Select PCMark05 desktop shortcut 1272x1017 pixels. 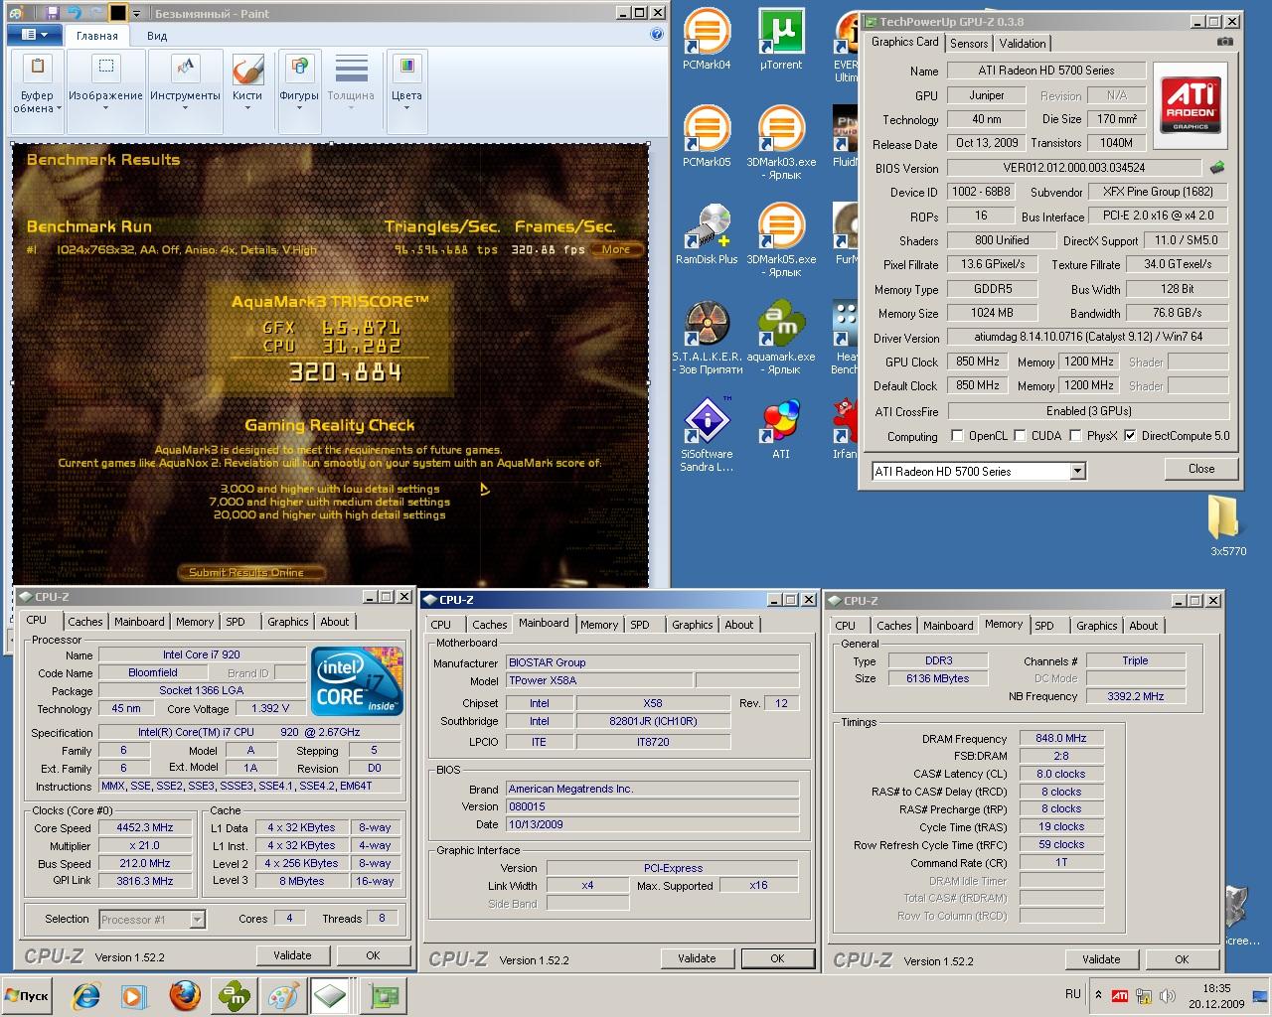click(707, 137)
